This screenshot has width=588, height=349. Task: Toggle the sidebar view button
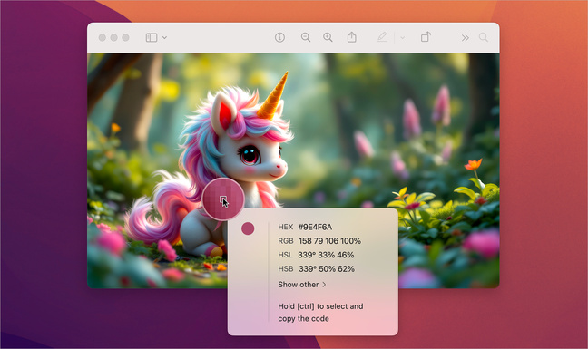[x=152, y=37]
